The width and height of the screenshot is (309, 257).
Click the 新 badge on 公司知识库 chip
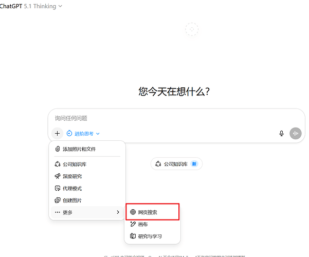(x=194, y=164)
